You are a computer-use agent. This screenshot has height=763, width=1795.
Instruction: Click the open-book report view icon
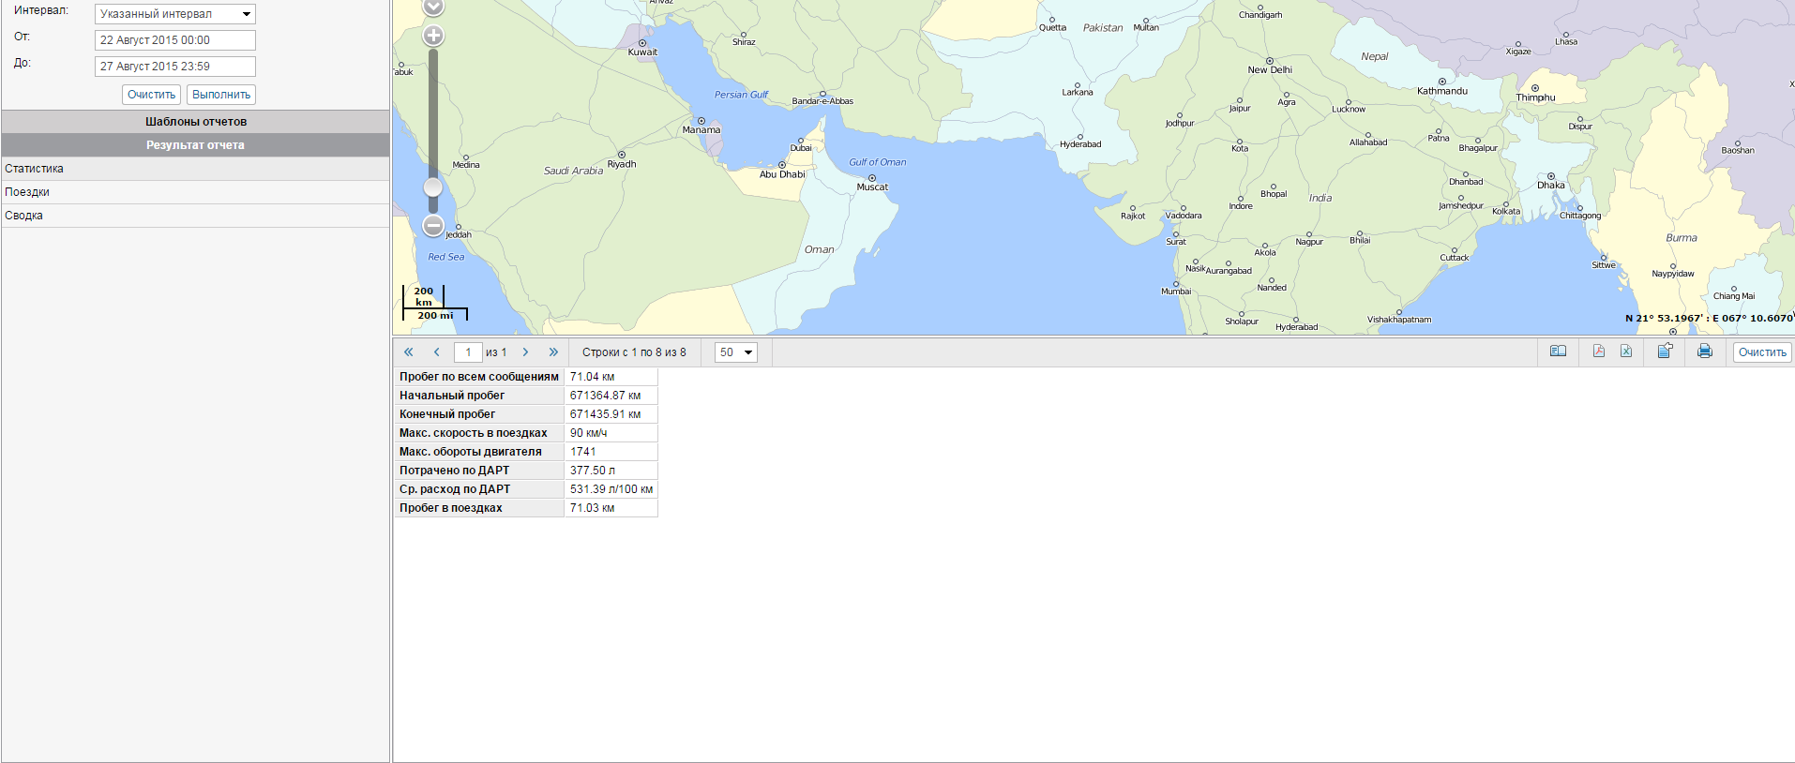[1558, 352]
